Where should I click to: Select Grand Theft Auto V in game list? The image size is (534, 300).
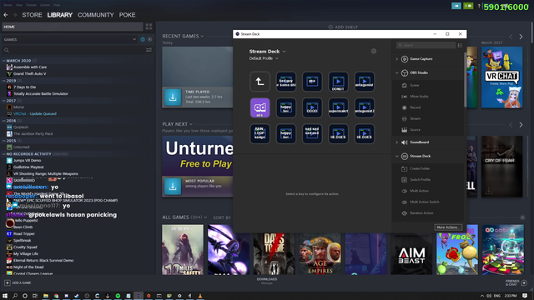pos(30,74)
